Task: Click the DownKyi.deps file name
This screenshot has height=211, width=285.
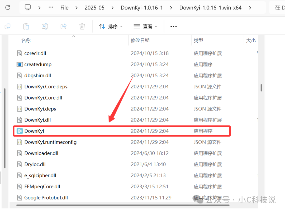Action: coord(40,109)
